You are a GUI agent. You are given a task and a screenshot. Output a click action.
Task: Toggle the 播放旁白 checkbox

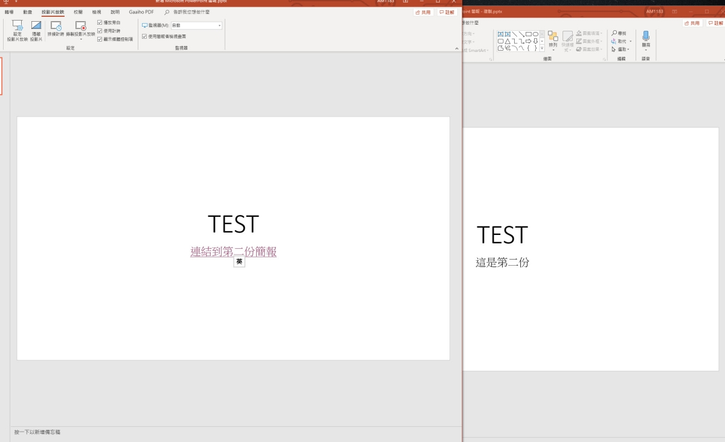(100, 22)
